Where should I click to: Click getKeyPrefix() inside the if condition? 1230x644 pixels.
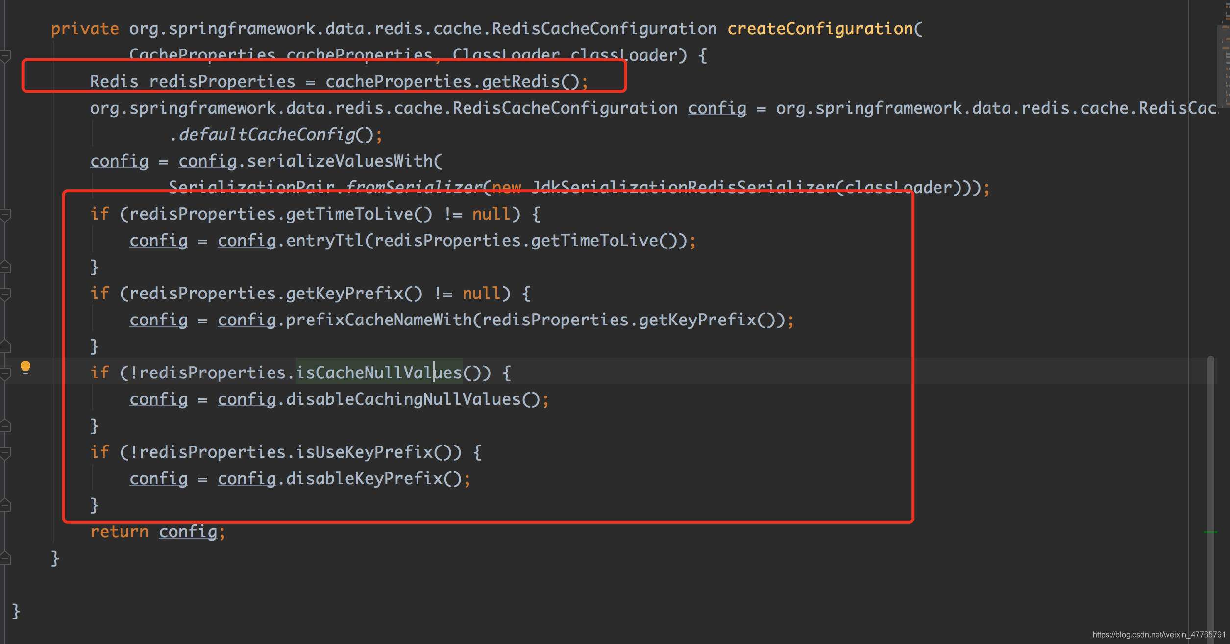coord(354,293)
